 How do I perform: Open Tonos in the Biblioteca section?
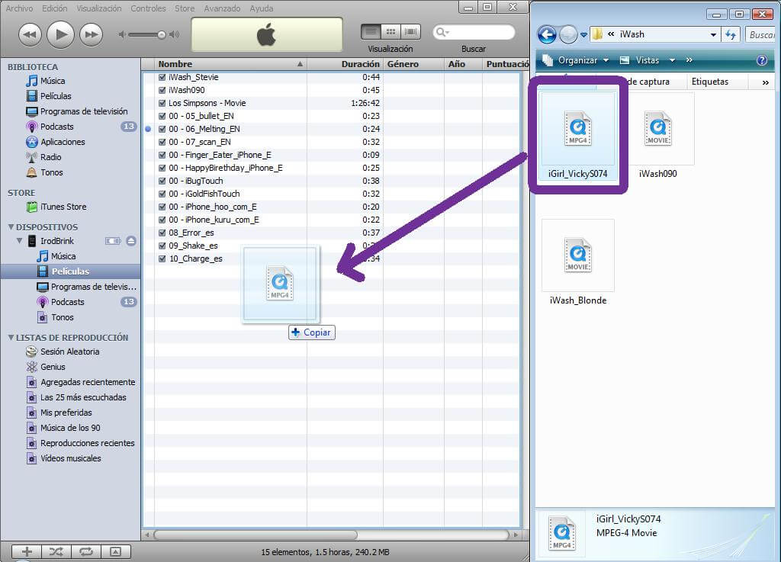point(51,172)
